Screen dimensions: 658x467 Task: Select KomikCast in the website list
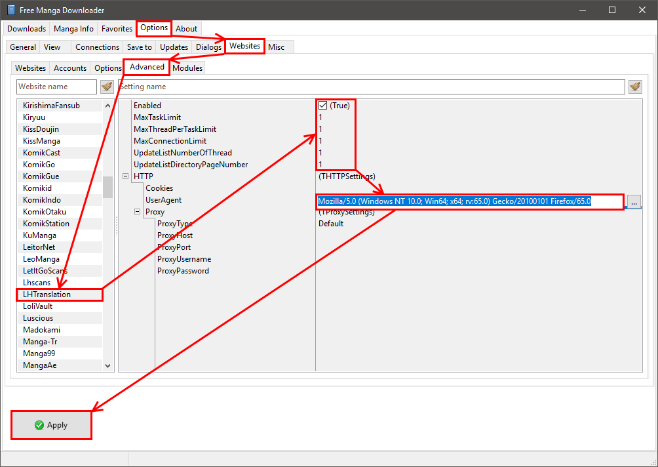60,152
